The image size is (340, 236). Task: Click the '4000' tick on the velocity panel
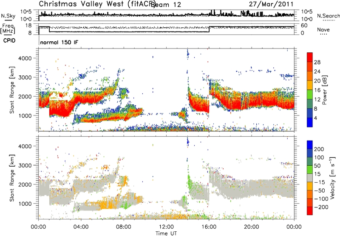25,146
